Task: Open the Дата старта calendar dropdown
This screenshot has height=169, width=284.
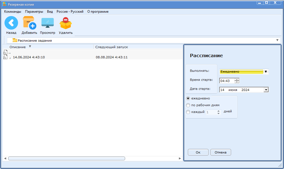Action: (x=266, y=90)
